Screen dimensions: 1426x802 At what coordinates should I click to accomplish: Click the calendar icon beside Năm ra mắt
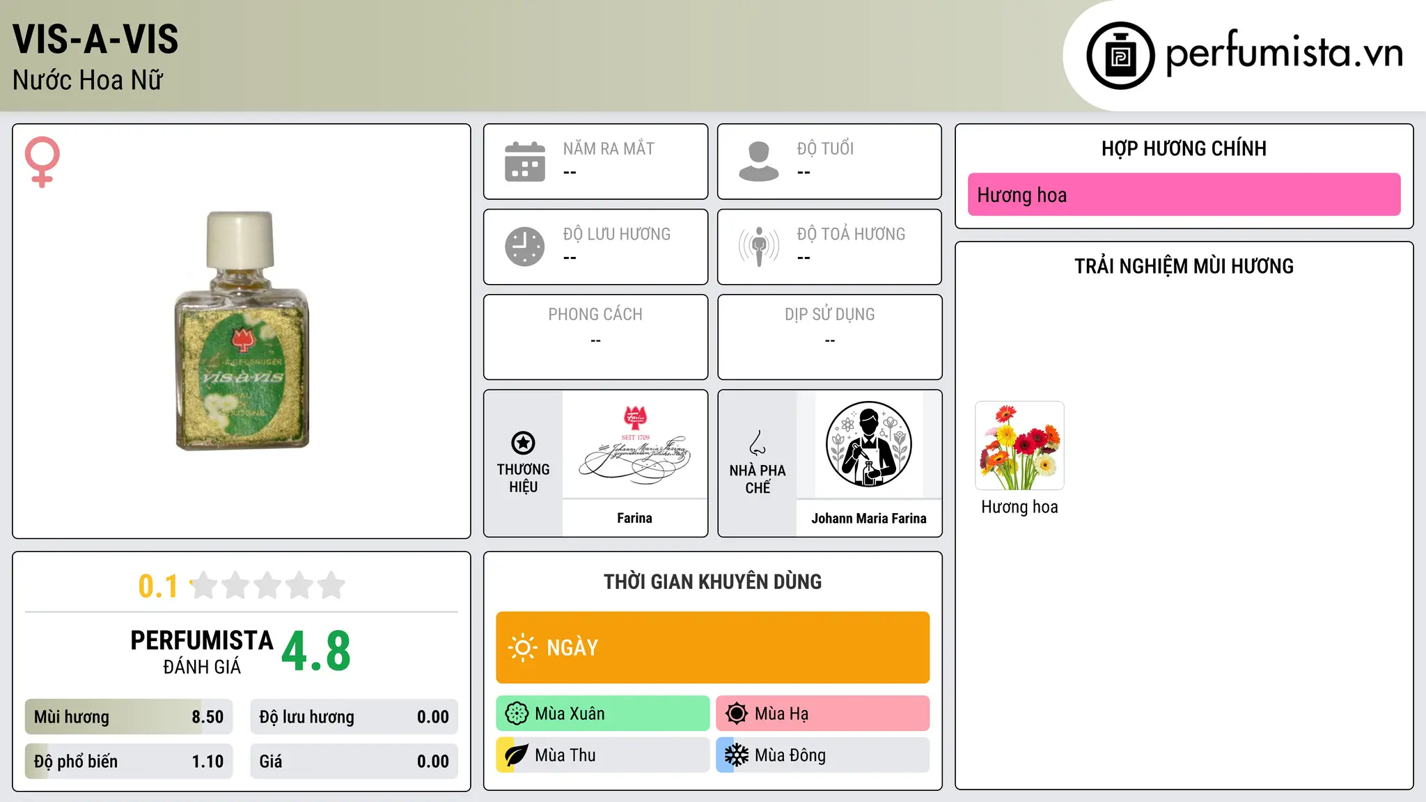point(525,162)
